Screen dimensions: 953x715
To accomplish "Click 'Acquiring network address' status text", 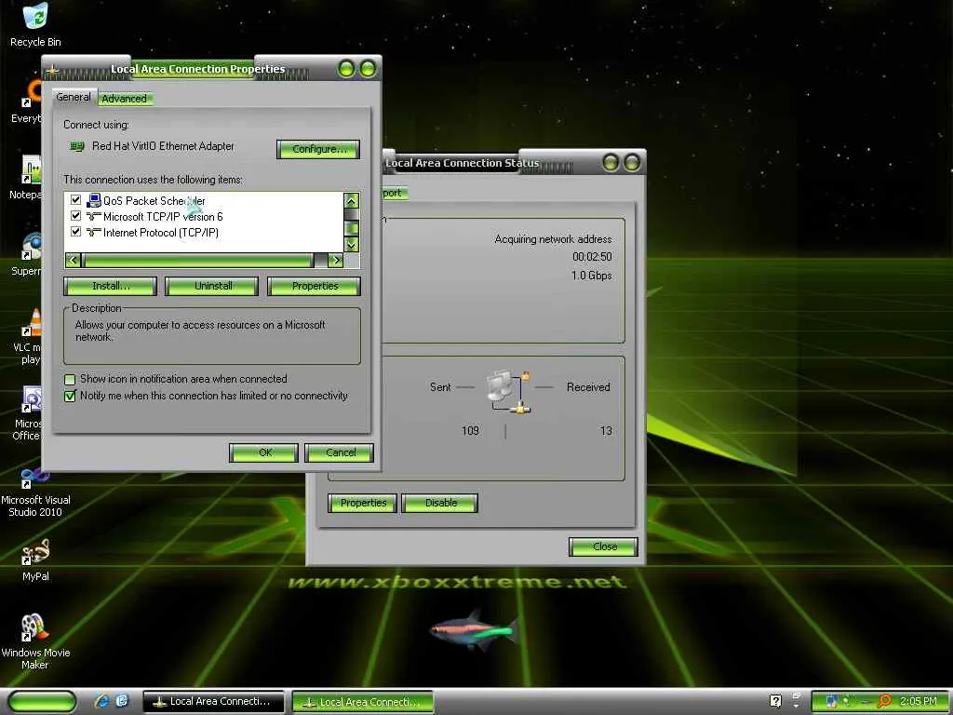I will coord(553,239).
